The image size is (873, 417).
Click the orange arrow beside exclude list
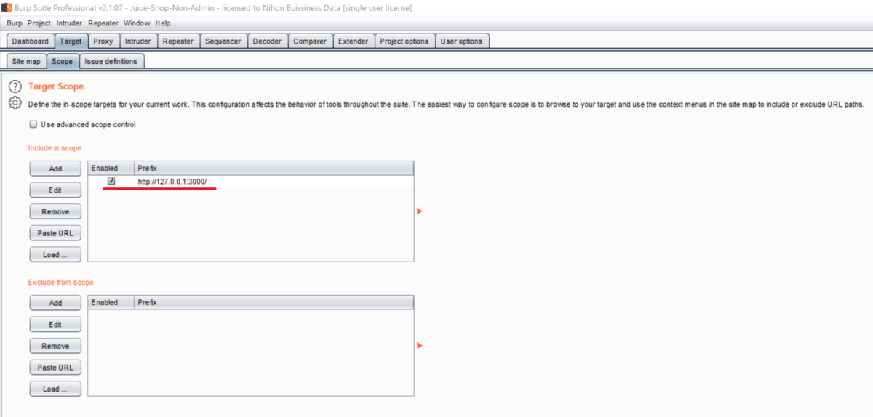click(x=420, y=346)
